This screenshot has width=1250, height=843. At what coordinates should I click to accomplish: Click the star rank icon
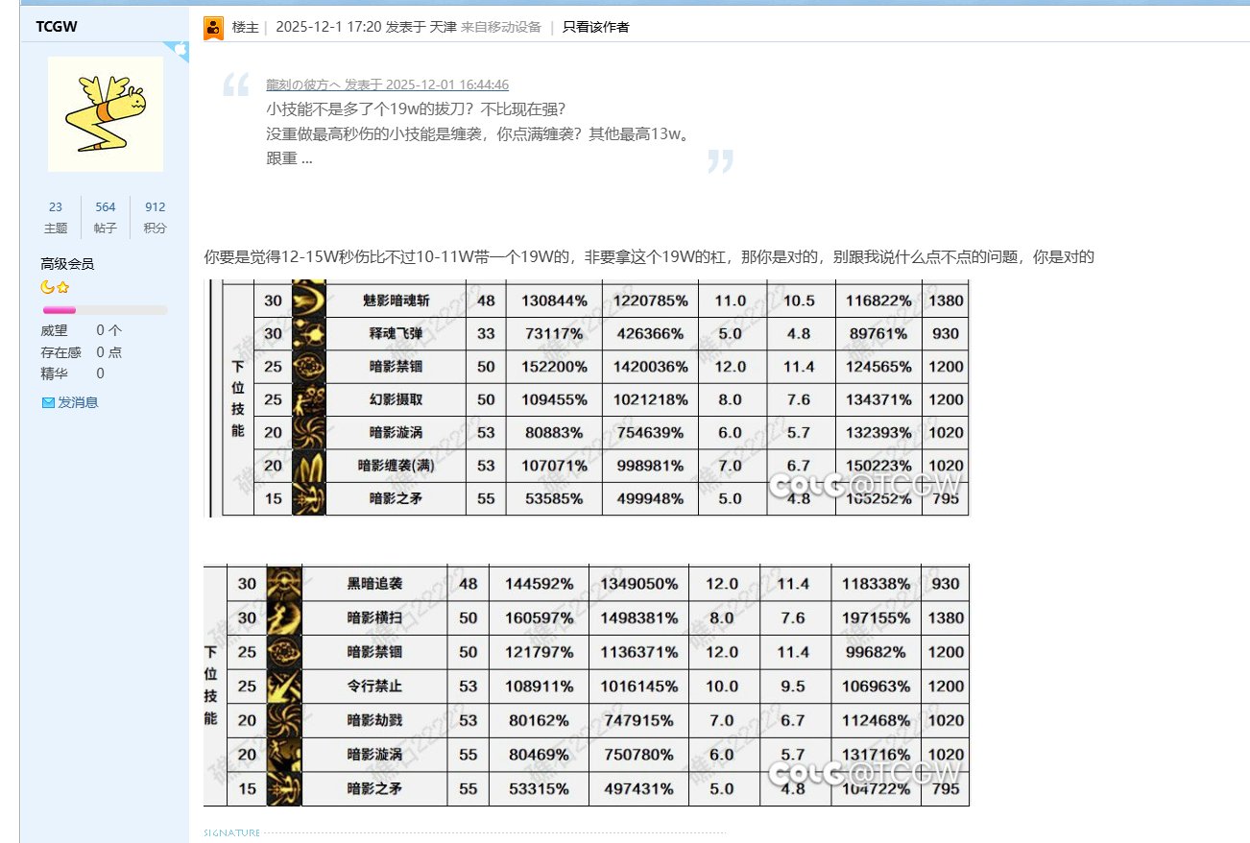62,287
